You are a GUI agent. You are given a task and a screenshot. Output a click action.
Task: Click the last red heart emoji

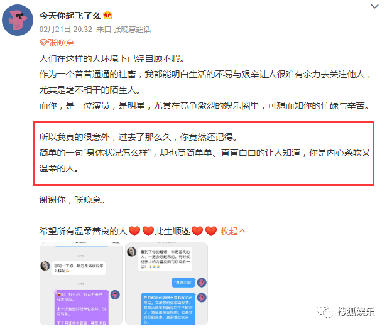pos(211,231)
